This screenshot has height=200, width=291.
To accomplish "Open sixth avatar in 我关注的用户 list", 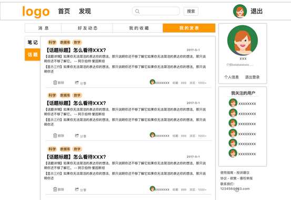I will click(233, 153).
